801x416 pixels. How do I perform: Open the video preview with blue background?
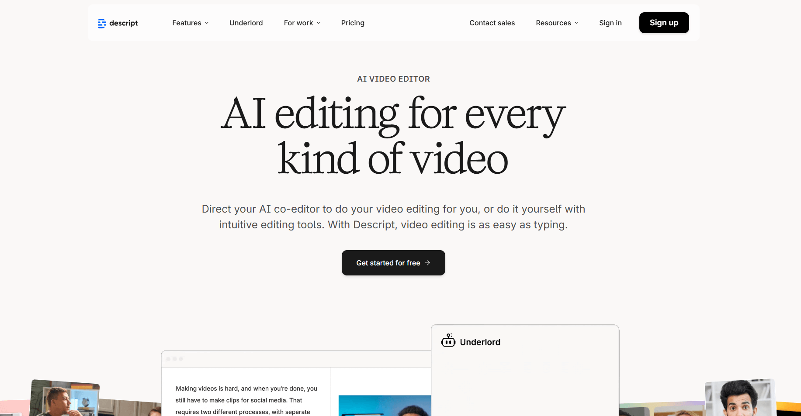point(385,406)
